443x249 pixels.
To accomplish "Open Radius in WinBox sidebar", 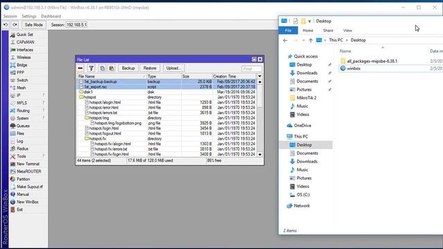I will 23,149.
